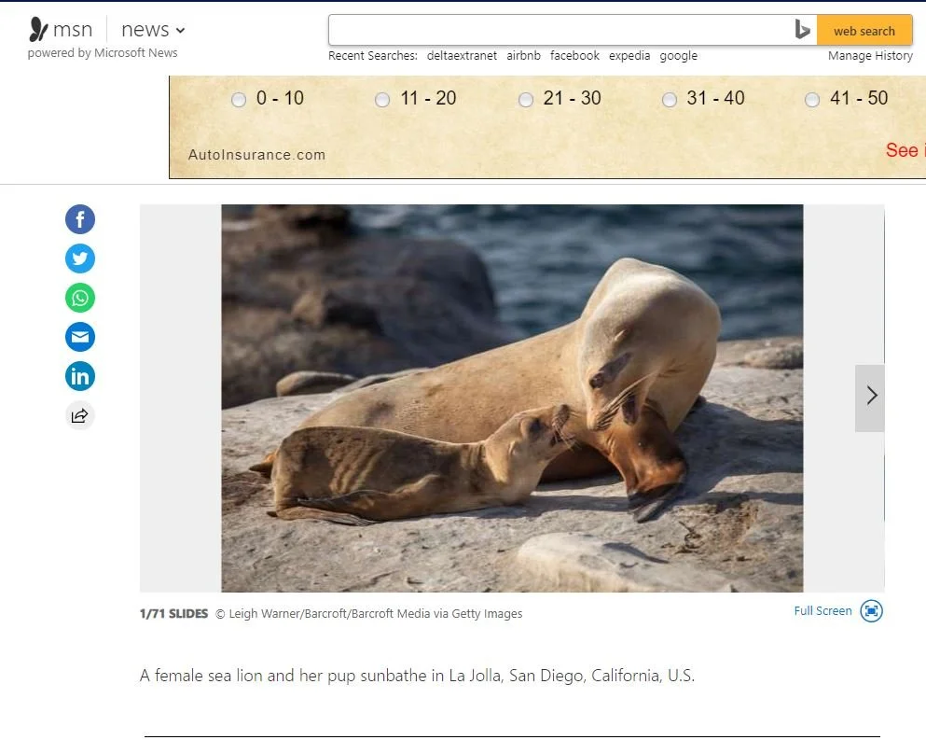Click recent search expedia
This screenshot has height=740, width=926.
[629, 56]
